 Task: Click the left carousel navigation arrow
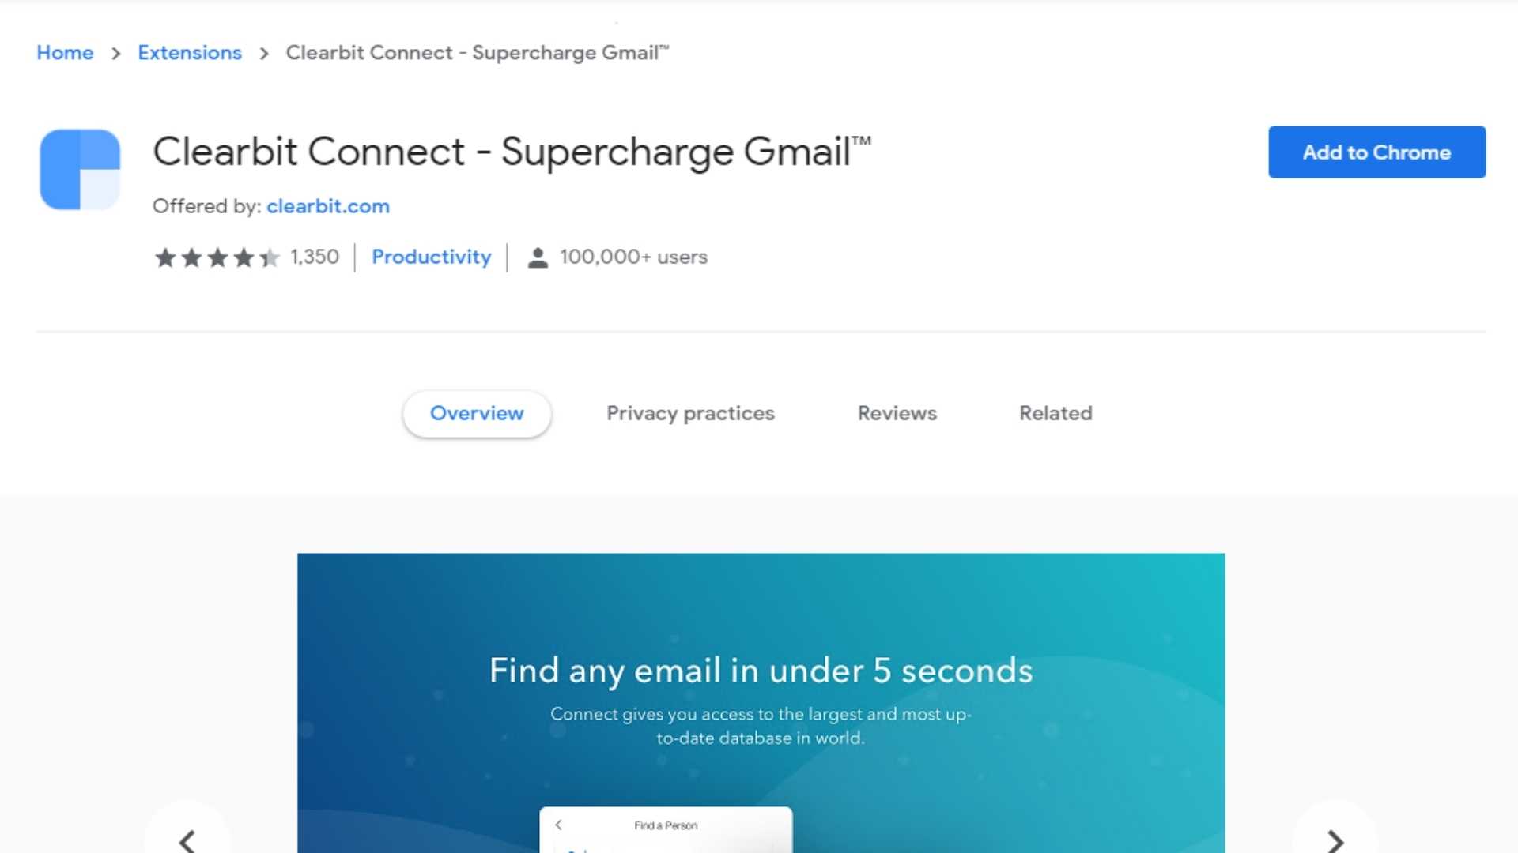pyautogui.click(x=187, y=841)
